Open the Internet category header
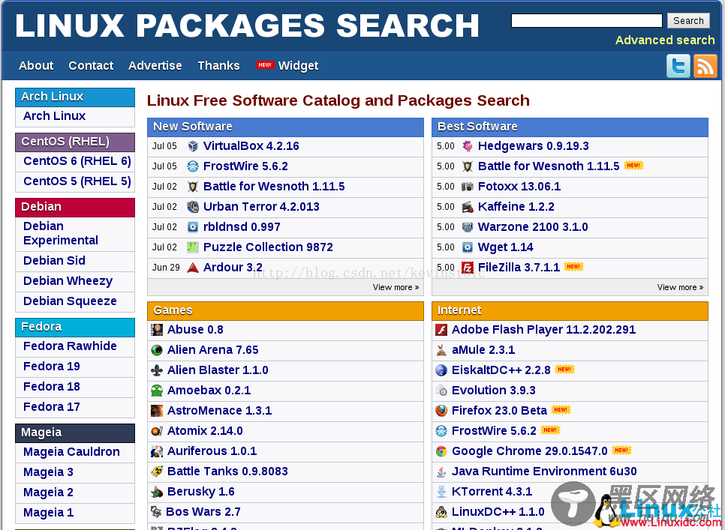 (570, 310)
